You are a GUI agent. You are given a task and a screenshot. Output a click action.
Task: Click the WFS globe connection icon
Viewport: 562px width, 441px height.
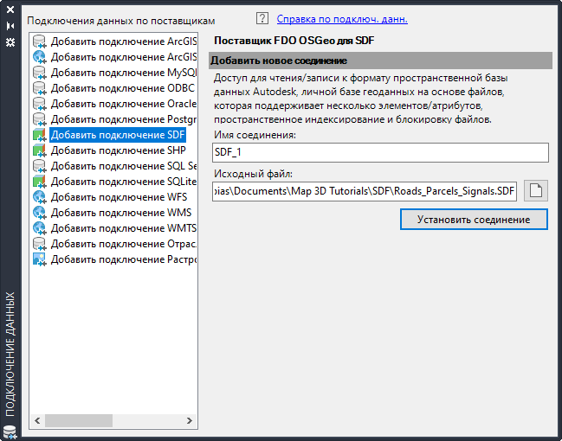pyautogui.click(x=40, y=197)
